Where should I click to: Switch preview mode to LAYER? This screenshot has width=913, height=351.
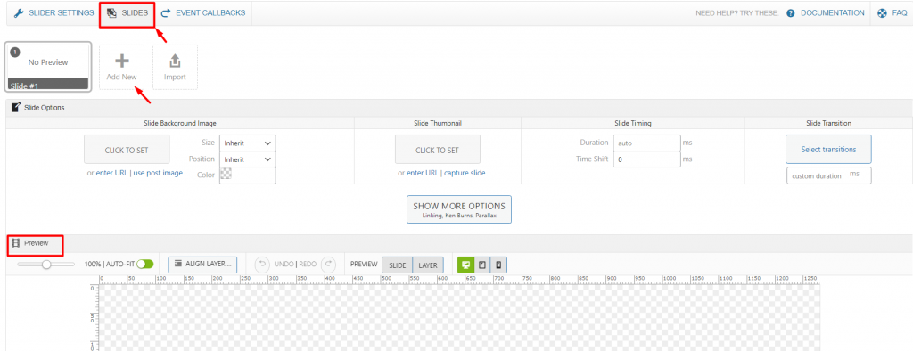[428, 265]
